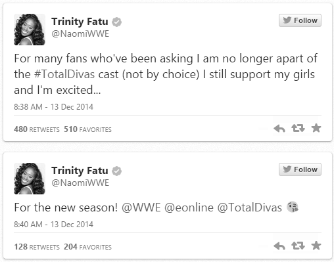Open the @WWE mention

[x=141, y=207]
